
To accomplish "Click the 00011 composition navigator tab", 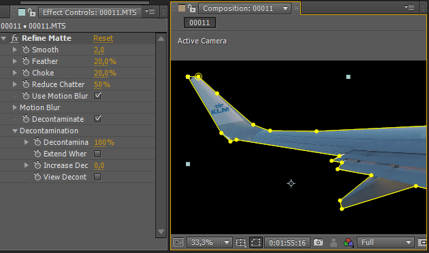I will (x=200, y=22).
